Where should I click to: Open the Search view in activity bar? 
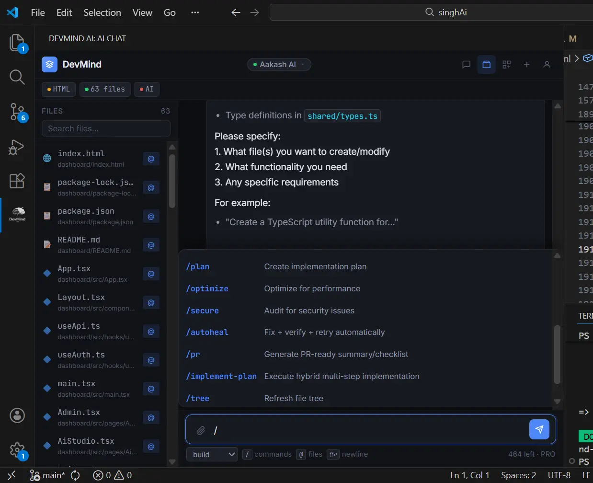(x=17, y=77)
